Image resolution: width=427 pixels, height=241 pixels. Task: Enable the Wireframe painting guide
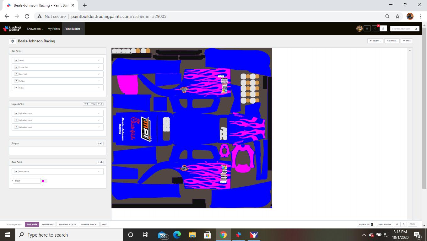48,224
